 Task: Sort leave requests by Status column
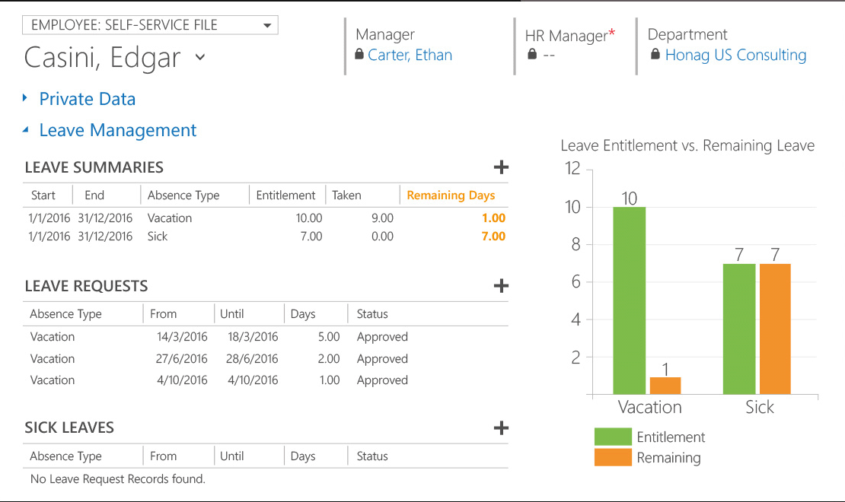point(372,314)
